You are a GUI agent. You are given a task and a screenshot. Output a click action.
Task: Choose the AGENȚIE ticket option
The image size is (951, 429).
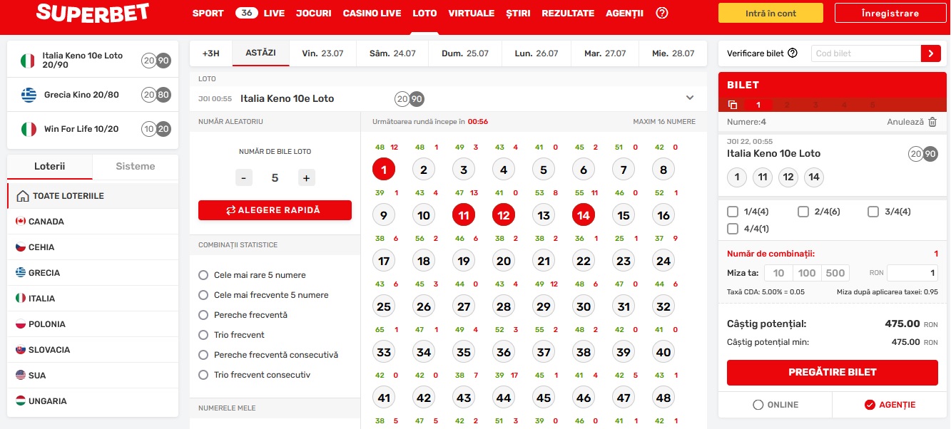click(x=889, y=405)
